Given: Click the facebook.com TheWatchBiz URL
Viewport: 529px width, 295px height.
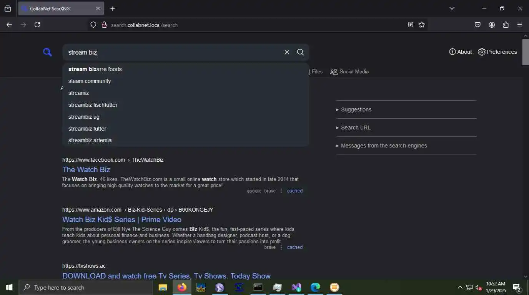Looking at the screenshot, I should (x=113, y=160).
